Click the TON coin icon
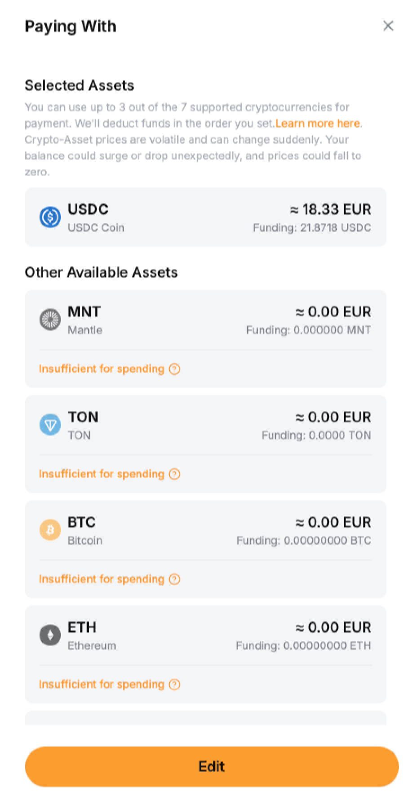408x800 pixels. pos(50,425)
